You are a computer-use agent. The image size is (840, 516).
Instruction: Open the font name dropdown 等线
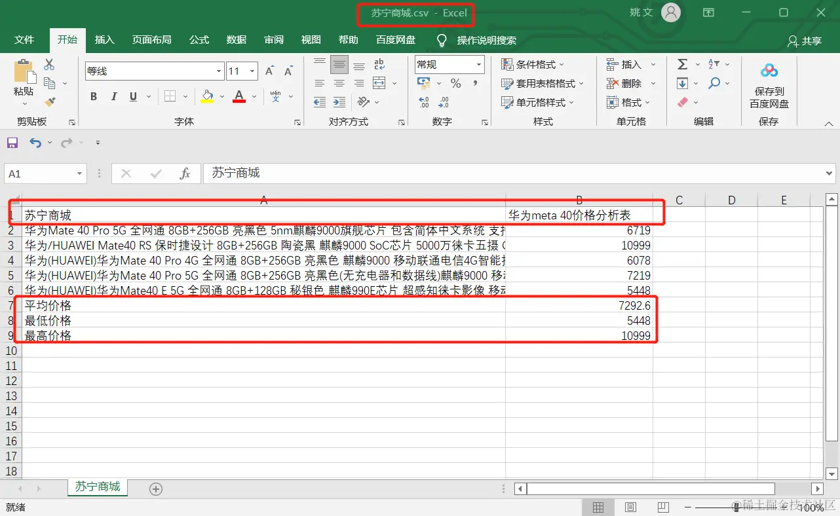pyautogui.click(x=219, y=71)
